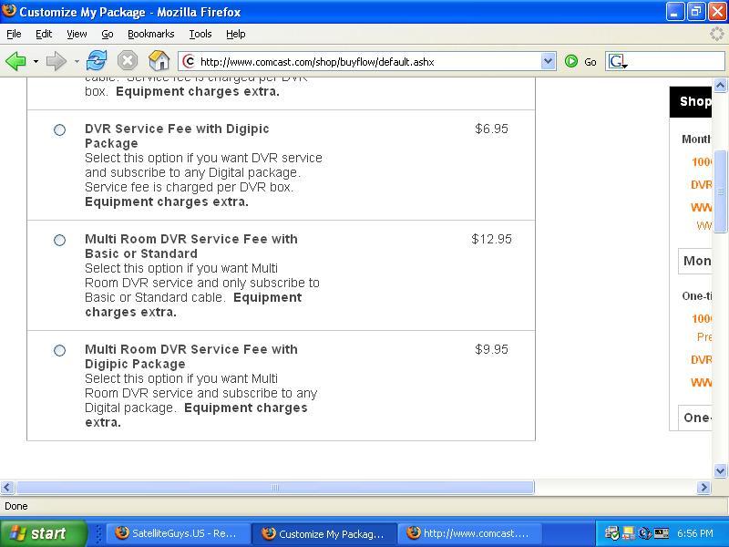Select DVR Service Fee with Digipic Package
Image resolution: width=729 pixels, height=547 pixels.
tap(59, 129)
